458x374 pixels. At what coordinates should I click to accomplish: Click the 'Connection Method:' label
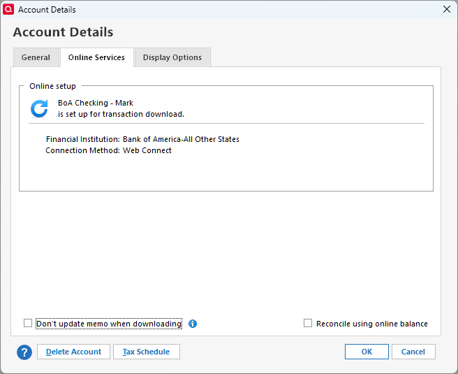pos(82,150)
